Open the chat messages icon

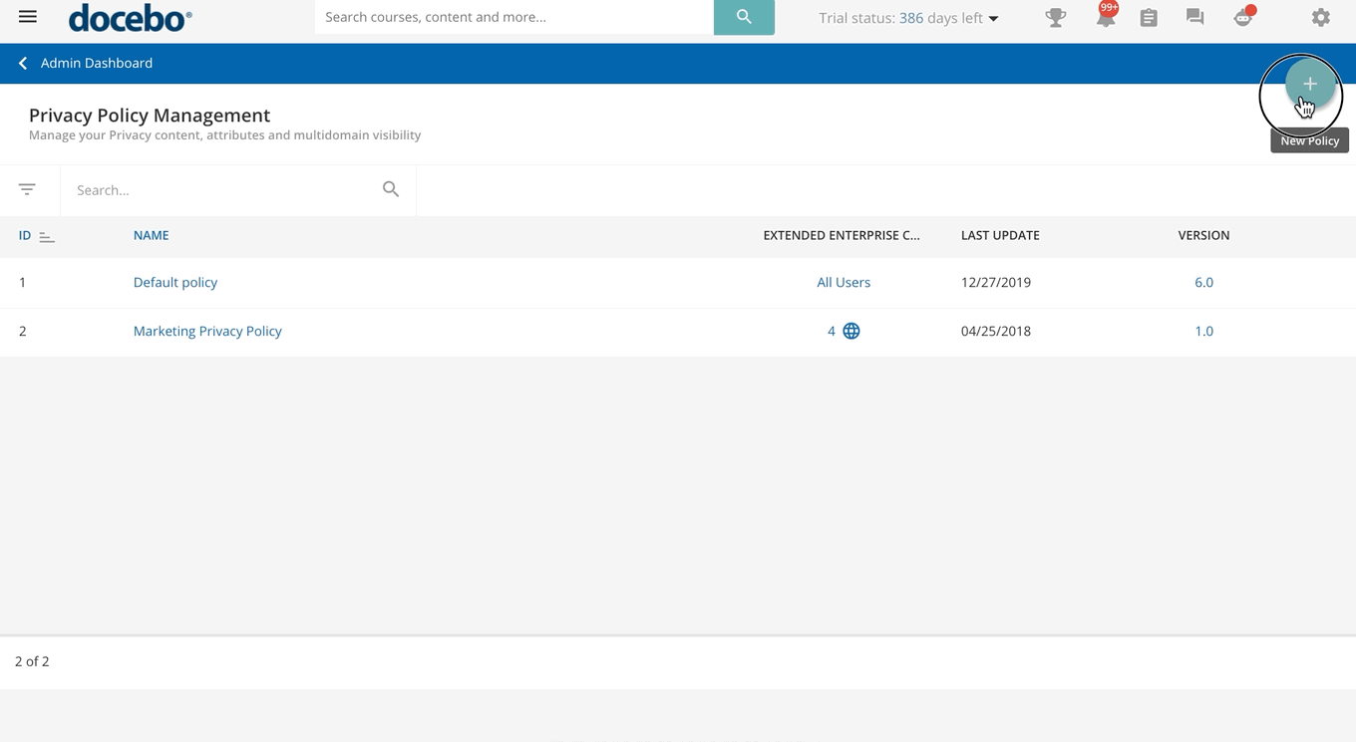pos(1194,17)
